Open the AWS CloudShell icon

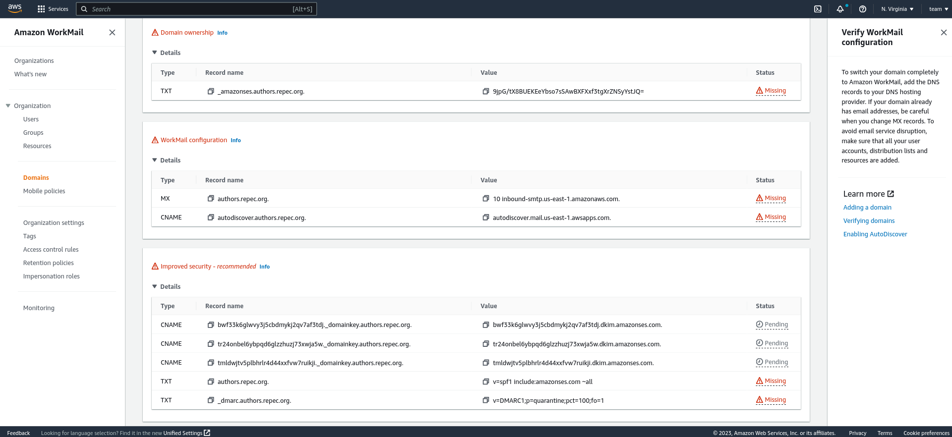tap(818, 9)
